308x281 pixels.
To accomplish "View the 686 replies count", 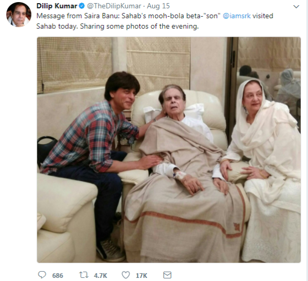I will pyautogui.click(x=58, y=276).
